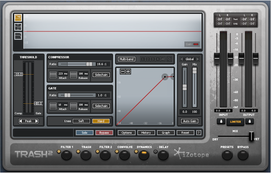Click the global BYPASS knob button
The width and height of the screenshot is (271, 173).
243,155
